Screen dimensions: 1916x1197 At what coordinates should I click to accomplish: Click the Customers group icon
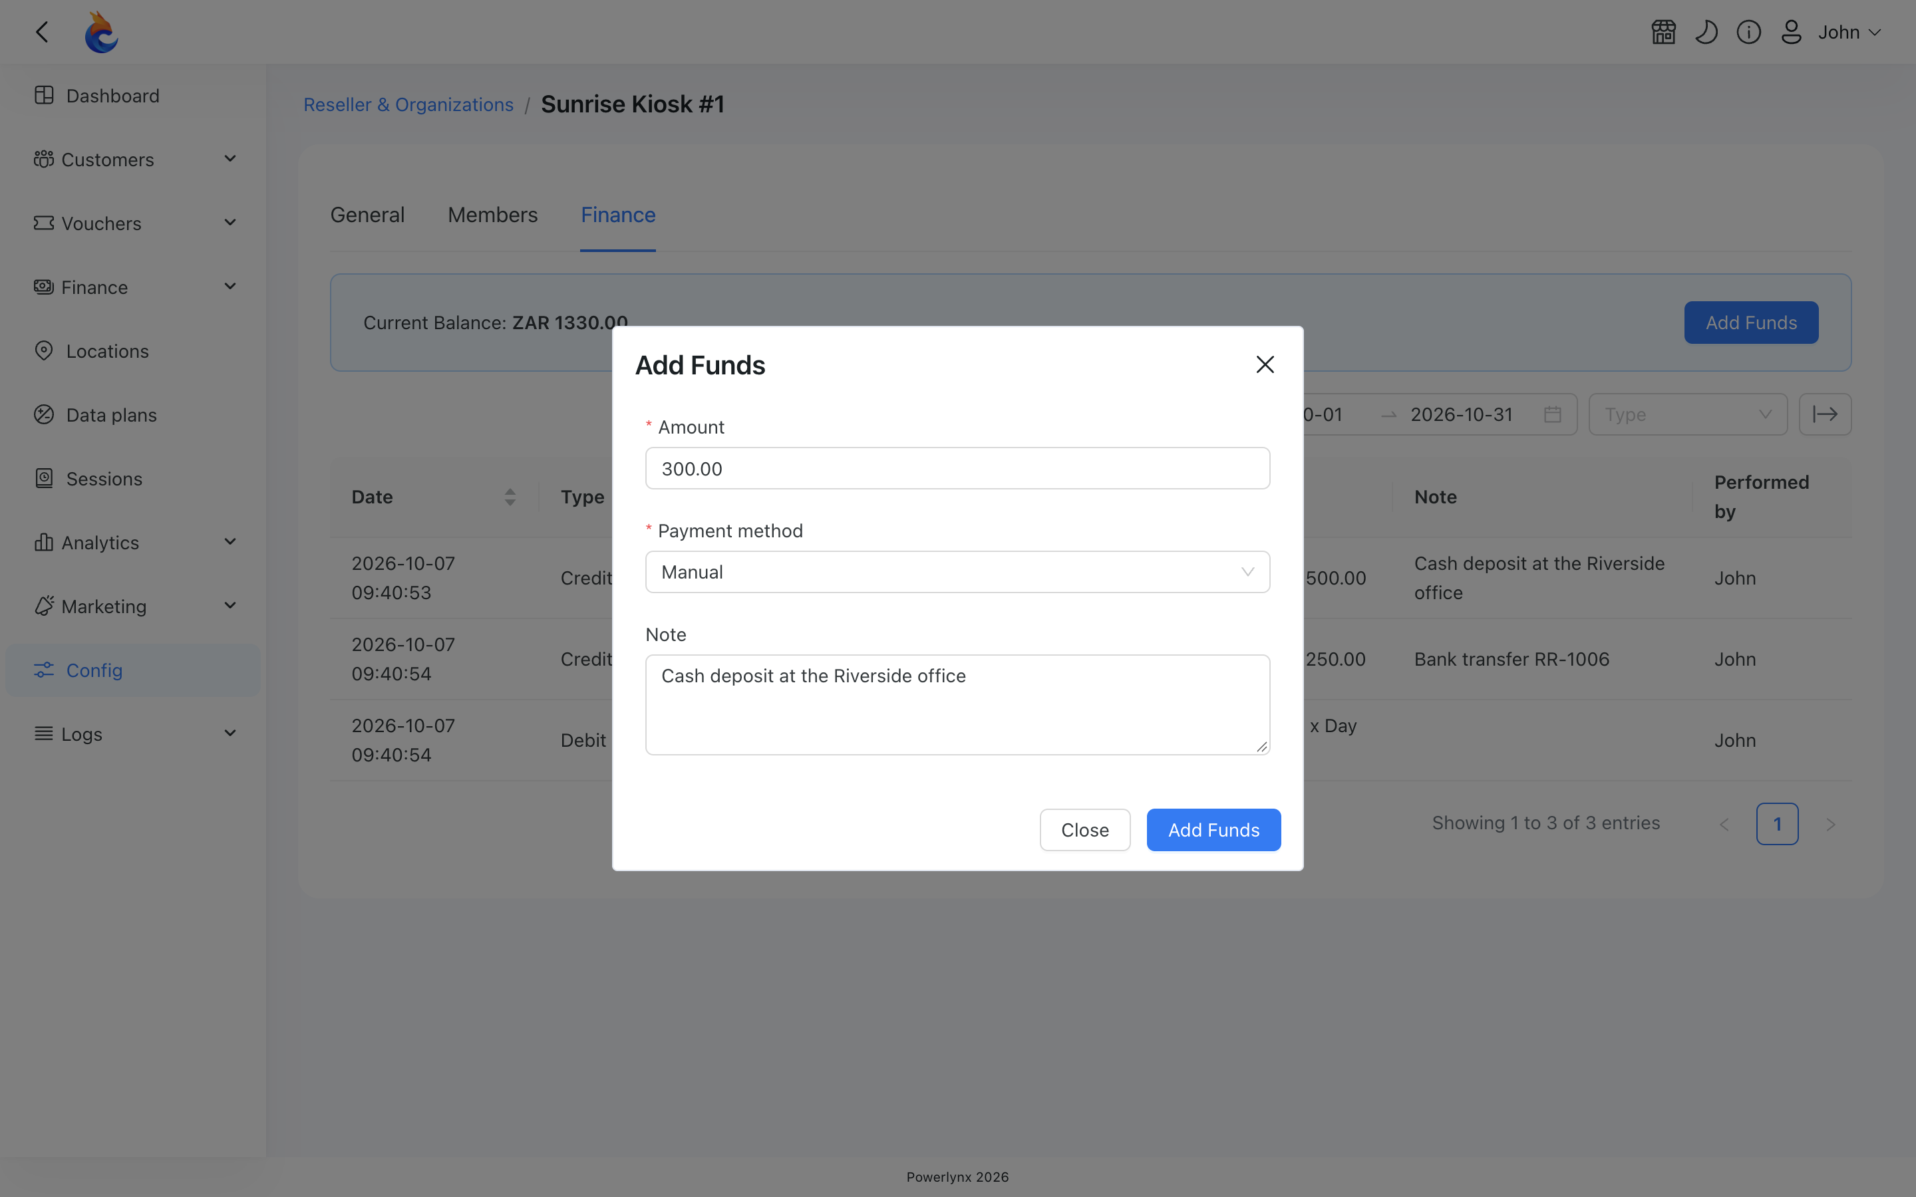tap(43, 159)
